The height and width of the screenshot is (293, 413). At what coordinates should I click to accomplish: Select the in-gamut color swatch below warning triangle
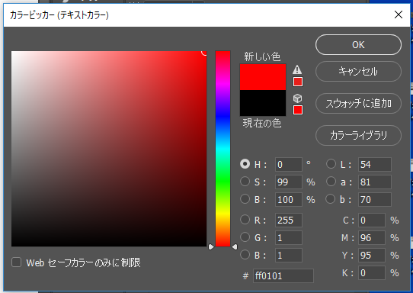298,82
